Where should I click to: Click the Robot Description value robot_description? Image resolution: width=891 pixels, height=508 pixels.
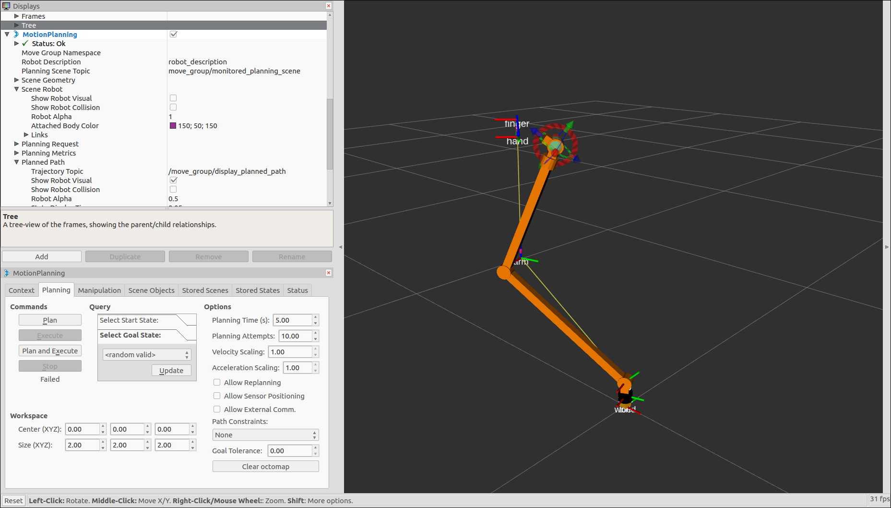click(198, 61)
